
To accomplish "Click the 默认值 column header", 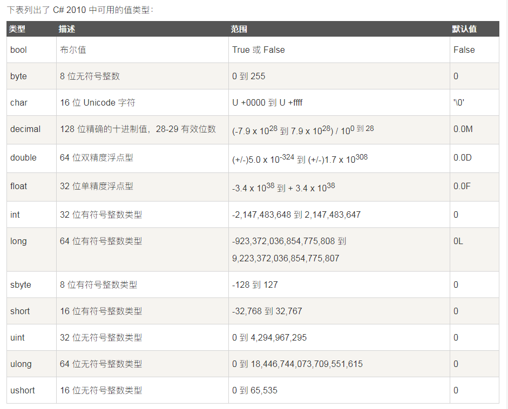I will tap(464, 29).
